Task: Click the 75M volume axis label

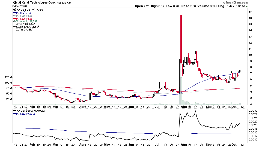Action: (x=9, y=88)
